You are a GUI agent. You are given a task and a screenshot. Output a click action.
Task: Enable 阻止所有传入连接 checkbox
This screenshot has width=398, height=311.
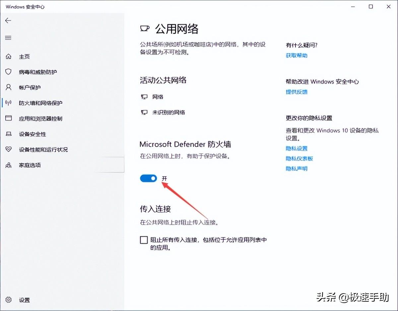coord(143,240)
